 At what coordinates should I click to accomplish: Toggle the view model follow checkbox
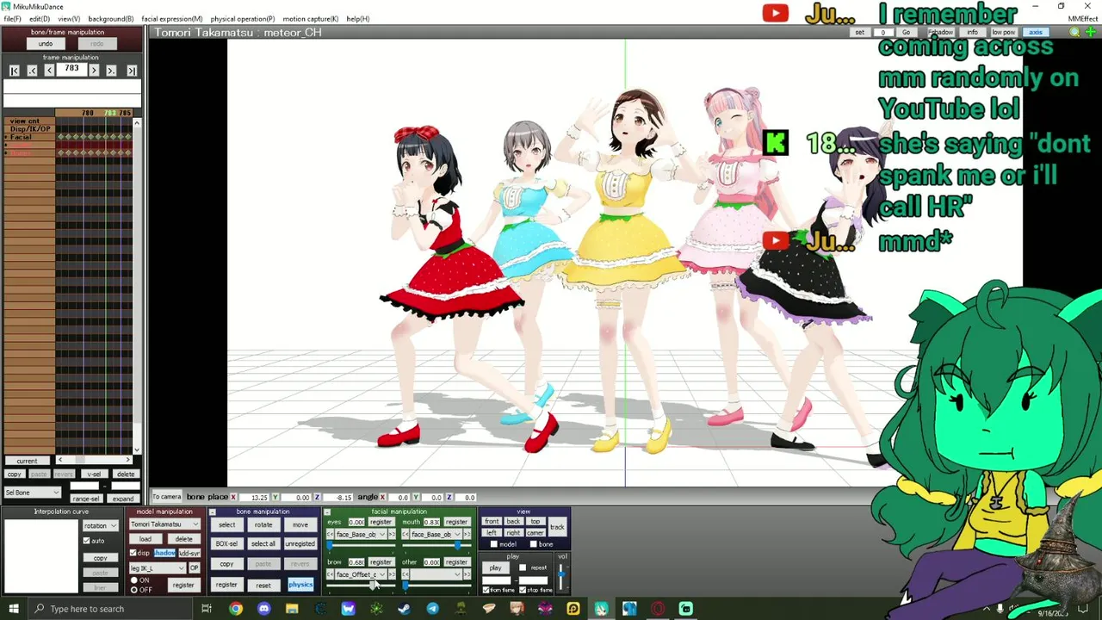point(493,544)
